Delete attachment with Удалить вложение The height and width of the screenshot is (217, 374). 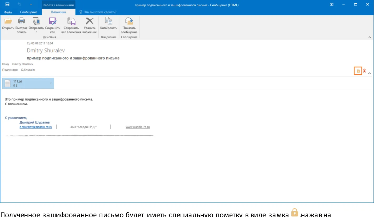[x=89, y=26]
